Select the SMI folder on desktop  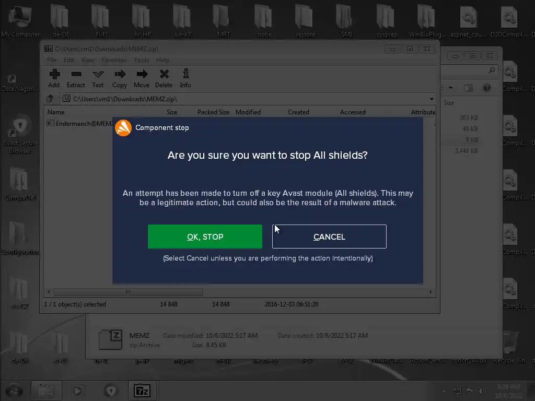tap(346, 21)
